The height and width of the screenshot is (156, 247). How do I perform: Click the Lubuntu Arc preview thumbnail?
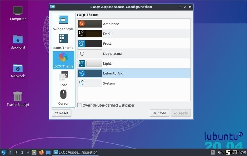click(90, 73)
